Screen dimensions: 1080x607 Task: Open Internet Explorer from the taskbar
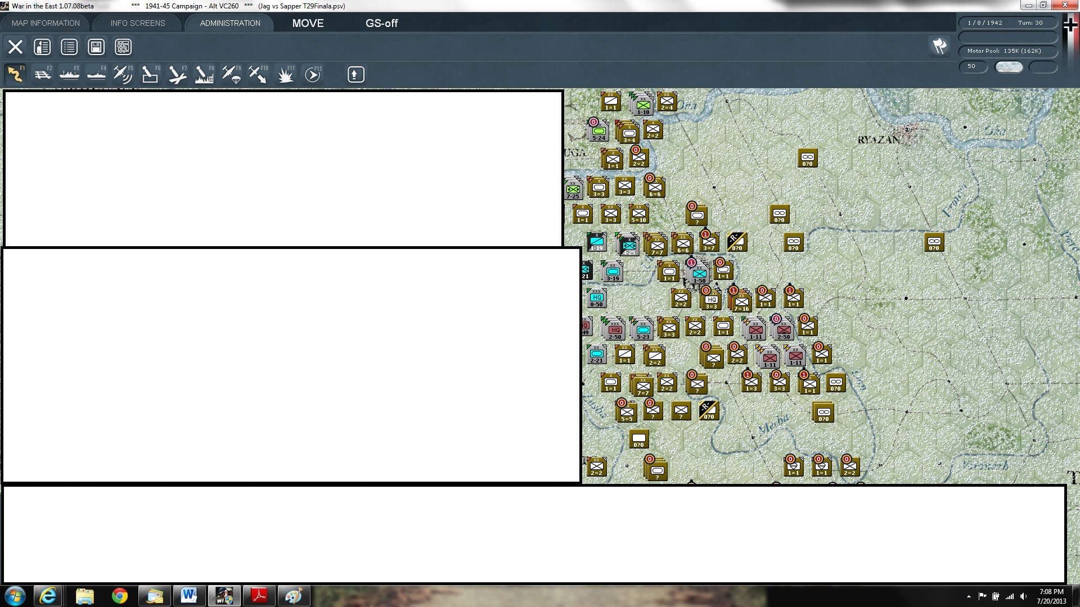(48, 596)
